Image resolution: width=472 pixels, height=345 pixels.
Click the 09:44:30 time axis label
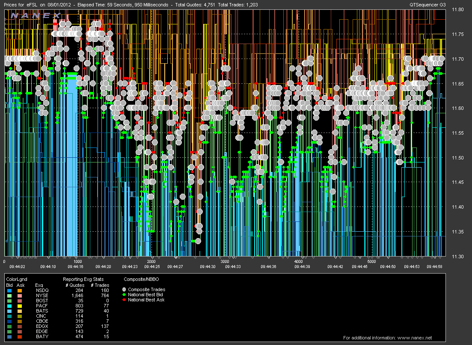(208, 266)
